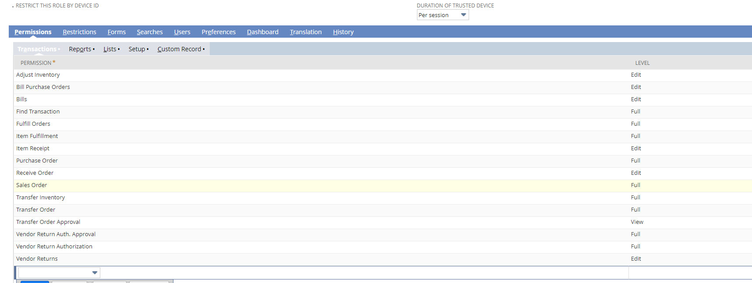This screenshot has width=752, height=283.
Task: Select the Reports subtab
Action: (81, 49)
